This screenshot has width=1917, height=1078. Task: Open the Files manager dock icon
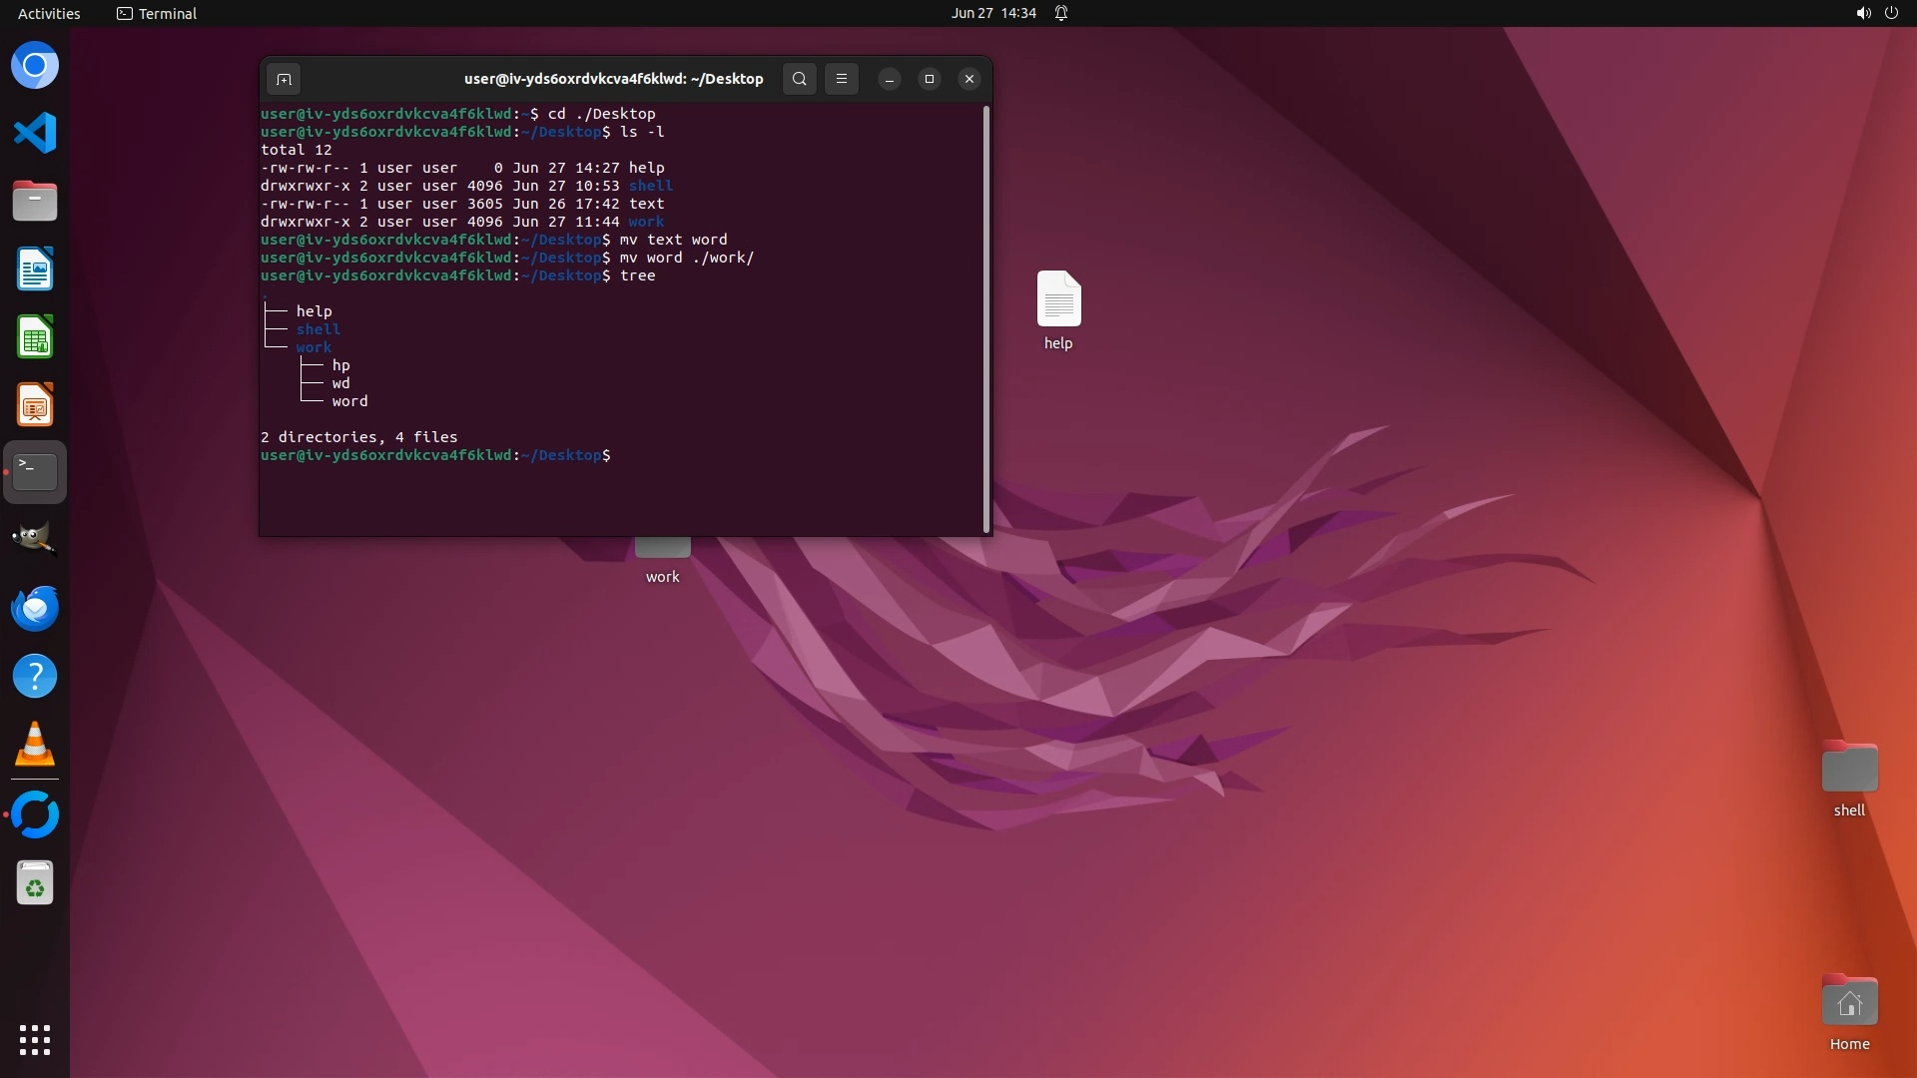[35, 201]
